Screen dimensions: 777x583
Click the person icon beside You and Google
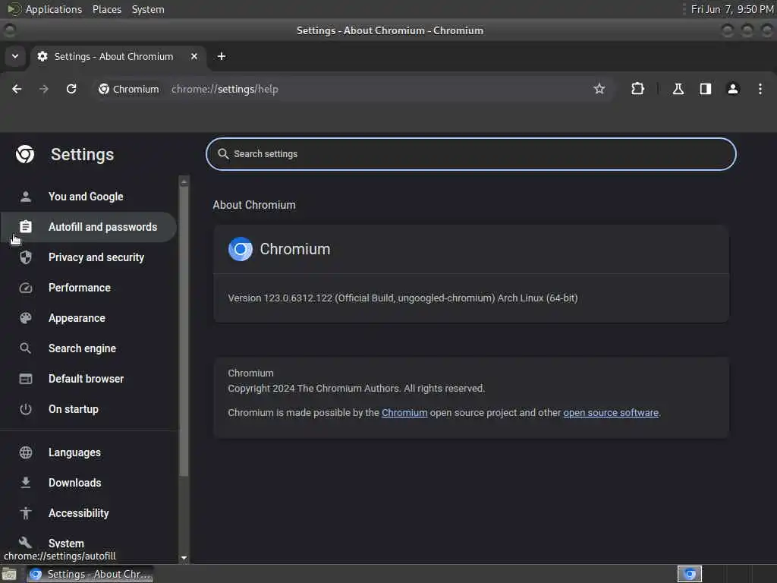[26, 197]
